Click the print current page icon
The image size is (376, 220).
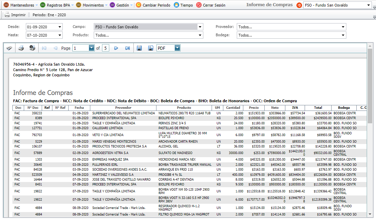click(x=32, y=48)
